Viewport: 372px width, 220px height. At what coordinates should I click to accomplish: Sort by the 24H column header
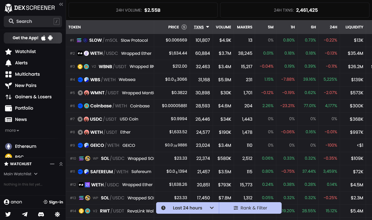(334, 27)
